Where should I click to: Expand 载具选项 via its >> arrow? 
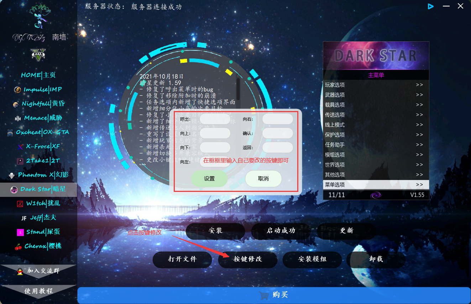click(x=419, y=105)
